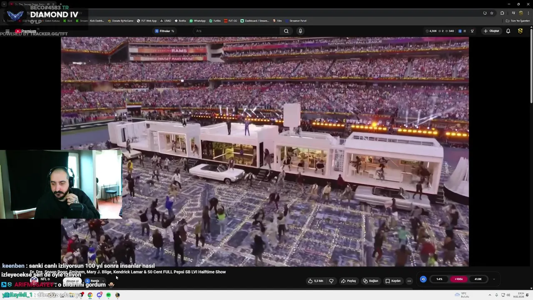Screen dimensions: 533x300
Task: Focus the Ara search field
Action: click(237, 31)
